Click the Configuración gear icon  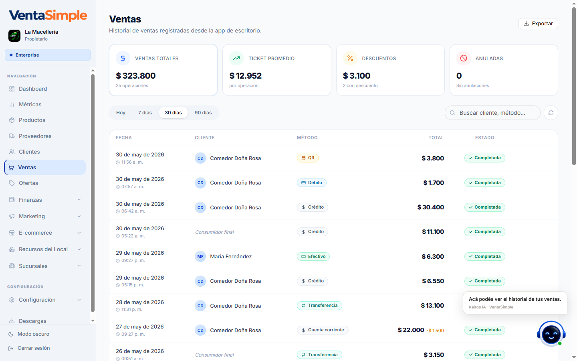(12, 300)
